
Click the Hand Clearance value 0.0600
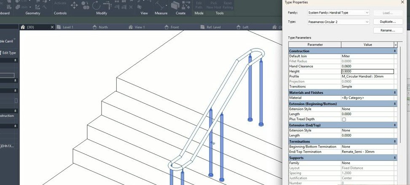[x=367, y=66]
